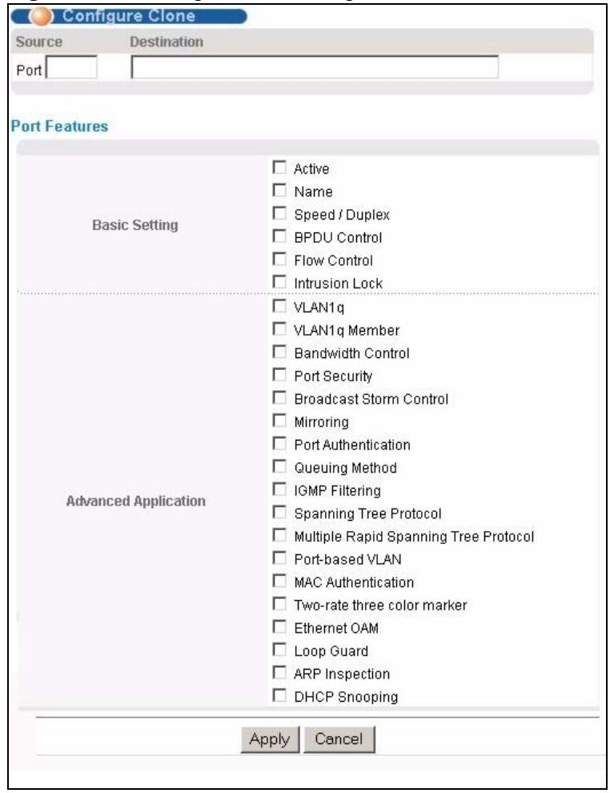Enable Multiple Rapid Spanning Tree Protocol
This screenshot has width=610, height=793.
point(279,535)
